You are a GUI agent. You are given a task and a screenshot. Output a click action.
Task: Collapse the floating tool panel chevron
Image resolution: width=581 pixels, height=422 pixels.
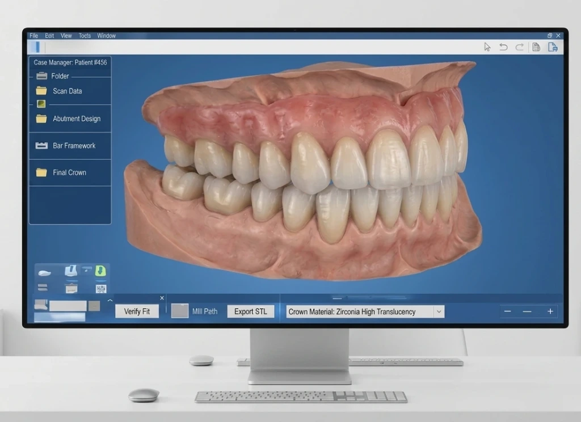[110, 300]
